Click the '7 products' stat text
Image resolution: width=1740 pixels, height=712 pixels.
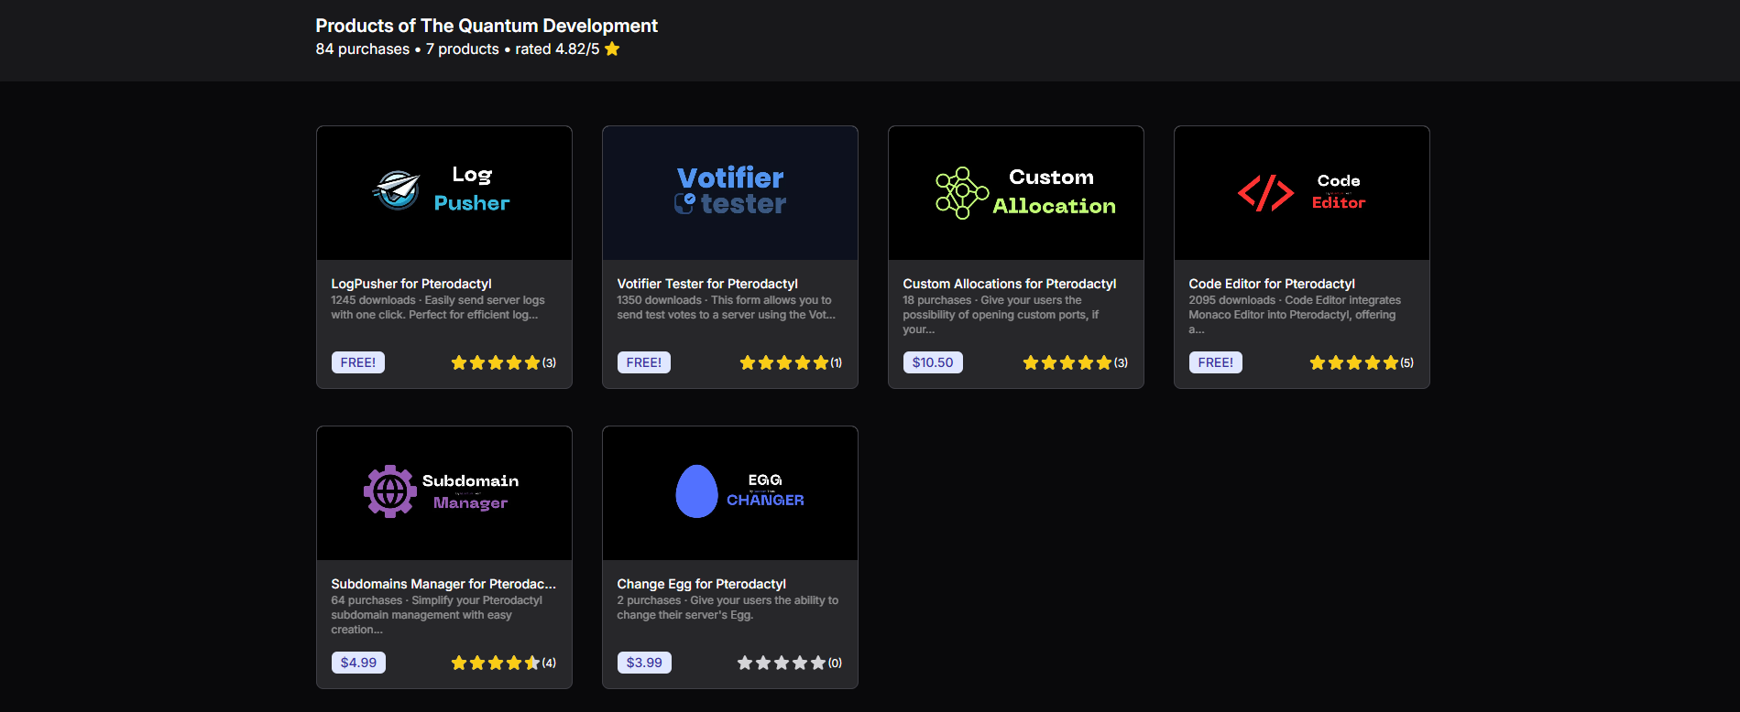(463, 49)
